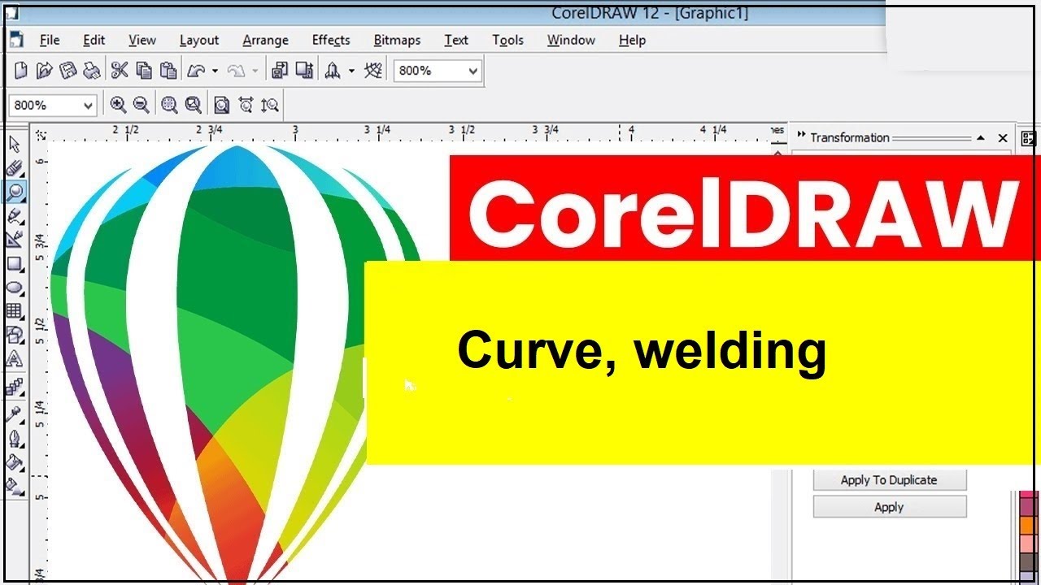Expand the Undo history dropdown arrow
1041x585 pixels.
[215, 71]
